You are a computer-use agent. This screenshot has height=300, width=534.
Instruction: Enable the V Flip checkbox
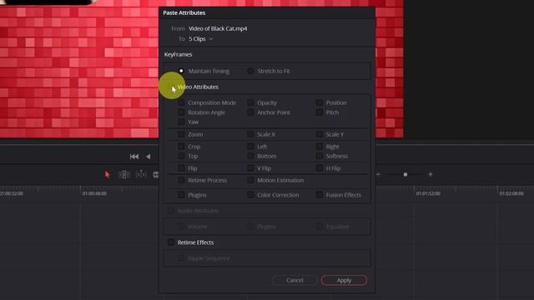(250, 168)
